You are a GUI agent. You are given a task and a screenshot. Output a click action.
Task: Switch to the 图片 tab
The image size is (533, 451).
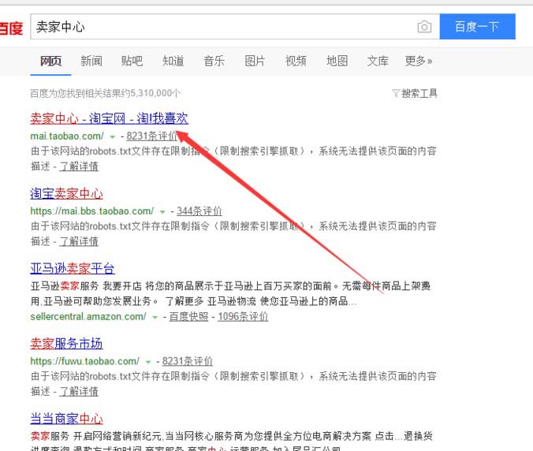pos(255,61)
